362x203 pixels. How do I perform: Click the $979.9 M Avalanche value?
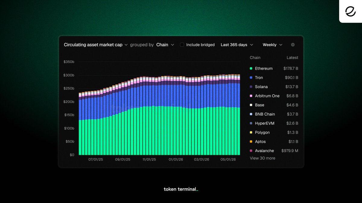pyautogui.click(x=290, y=151)
